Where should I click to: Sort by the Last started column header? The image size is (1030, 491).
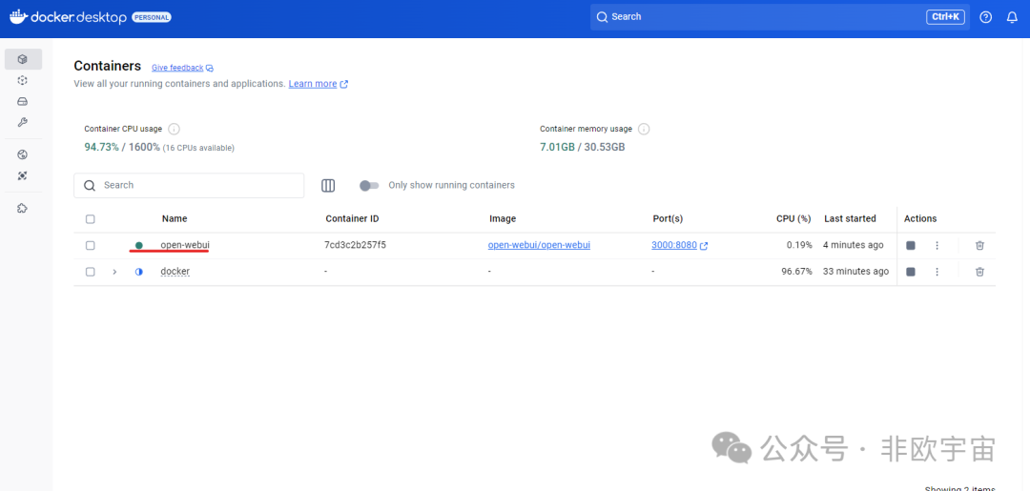click(x=850, y=218)
